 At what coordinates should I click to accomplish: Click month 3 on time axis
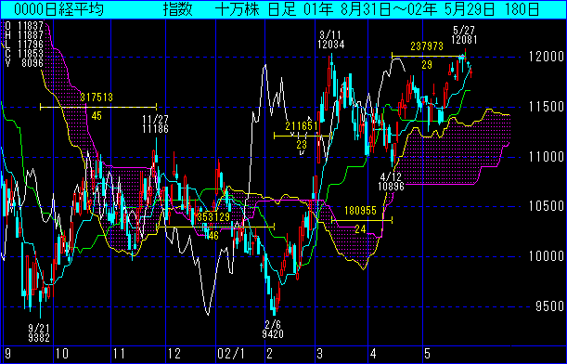pos(319,353)
